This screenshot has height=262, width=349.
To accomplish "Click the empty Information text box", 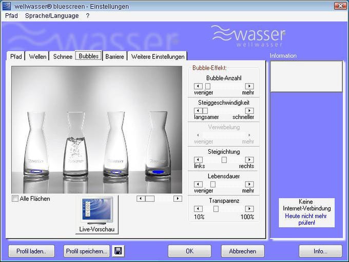I will [x=306, y=76].
